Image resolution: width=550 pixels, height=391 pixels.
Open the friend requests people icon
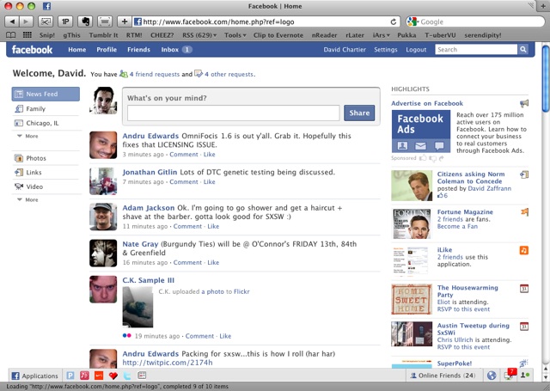point(124,74)
